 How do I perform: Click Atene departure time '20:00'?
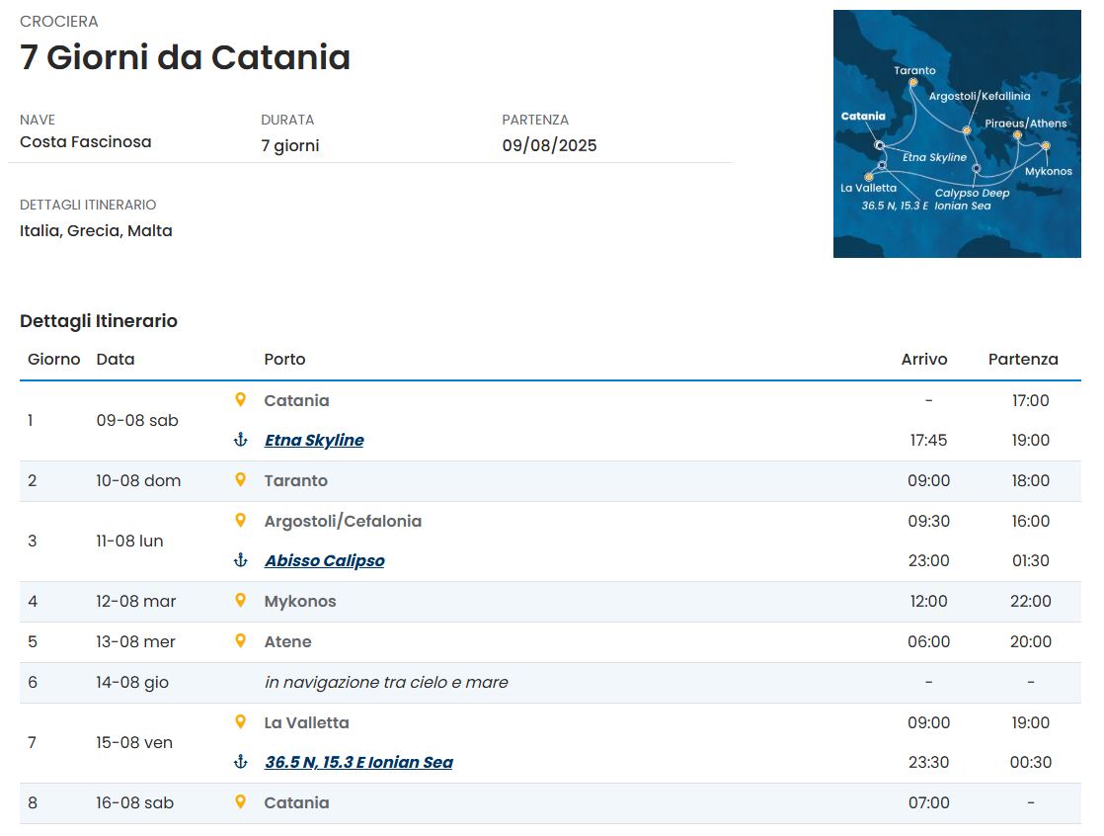point(1031,641)
